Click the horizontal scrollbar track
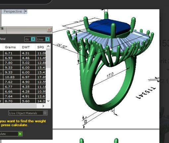 pyautogui.click(x=18, y=106)
